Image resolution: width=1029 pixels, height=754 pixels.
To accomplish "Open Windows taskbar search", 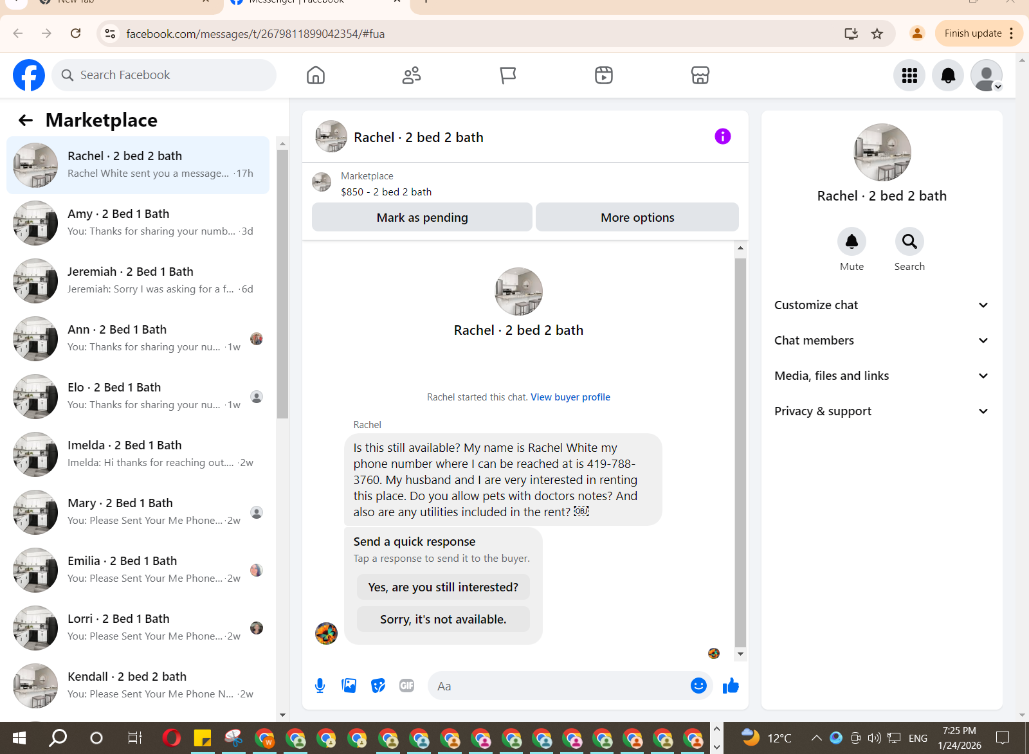I will (58, 738).
